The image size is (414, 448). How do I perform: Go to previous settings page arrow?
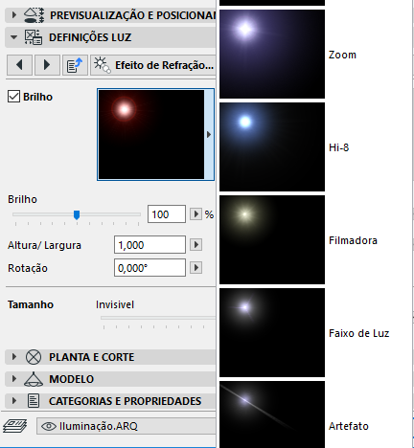click(x=19, y=65)
